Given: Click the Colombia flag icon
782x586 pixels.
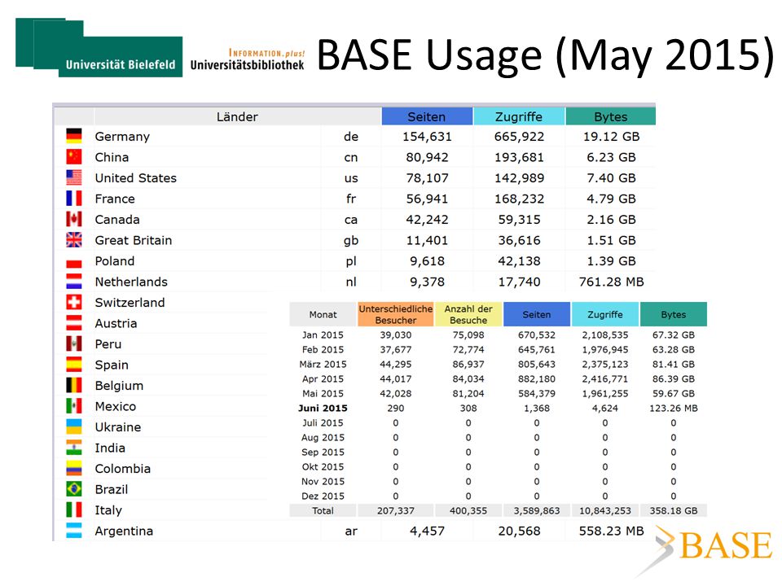Looking at the screenshot, I should [x=74, y=469].
